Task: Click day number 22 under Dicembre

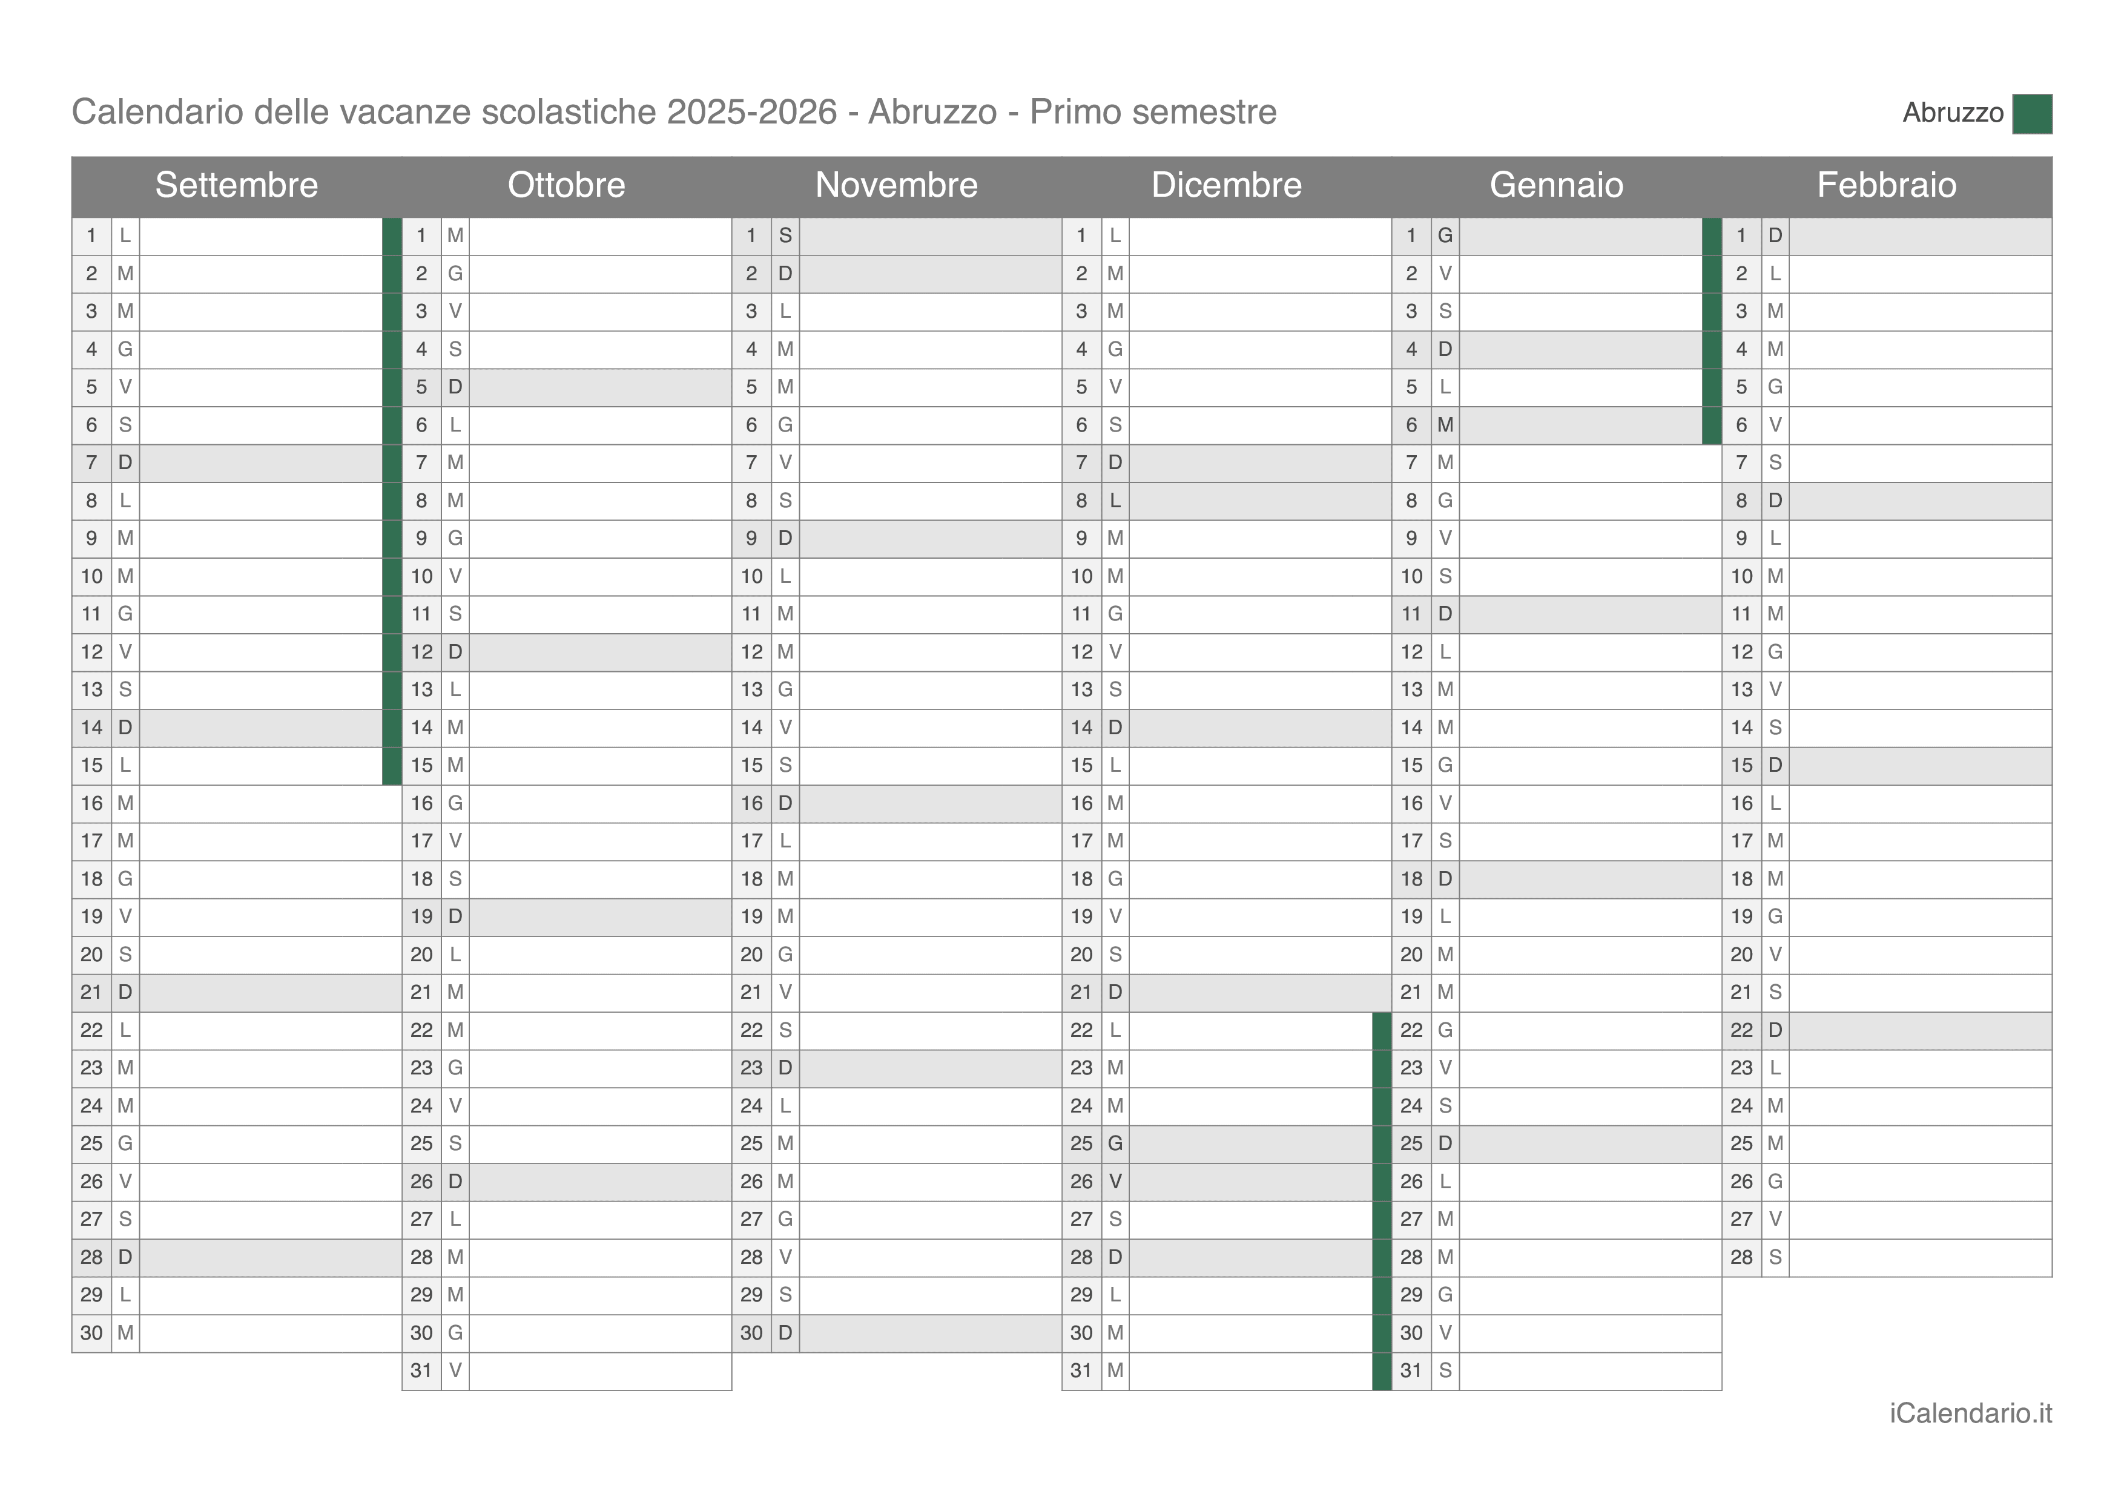Action: tap(1081, 1030)
